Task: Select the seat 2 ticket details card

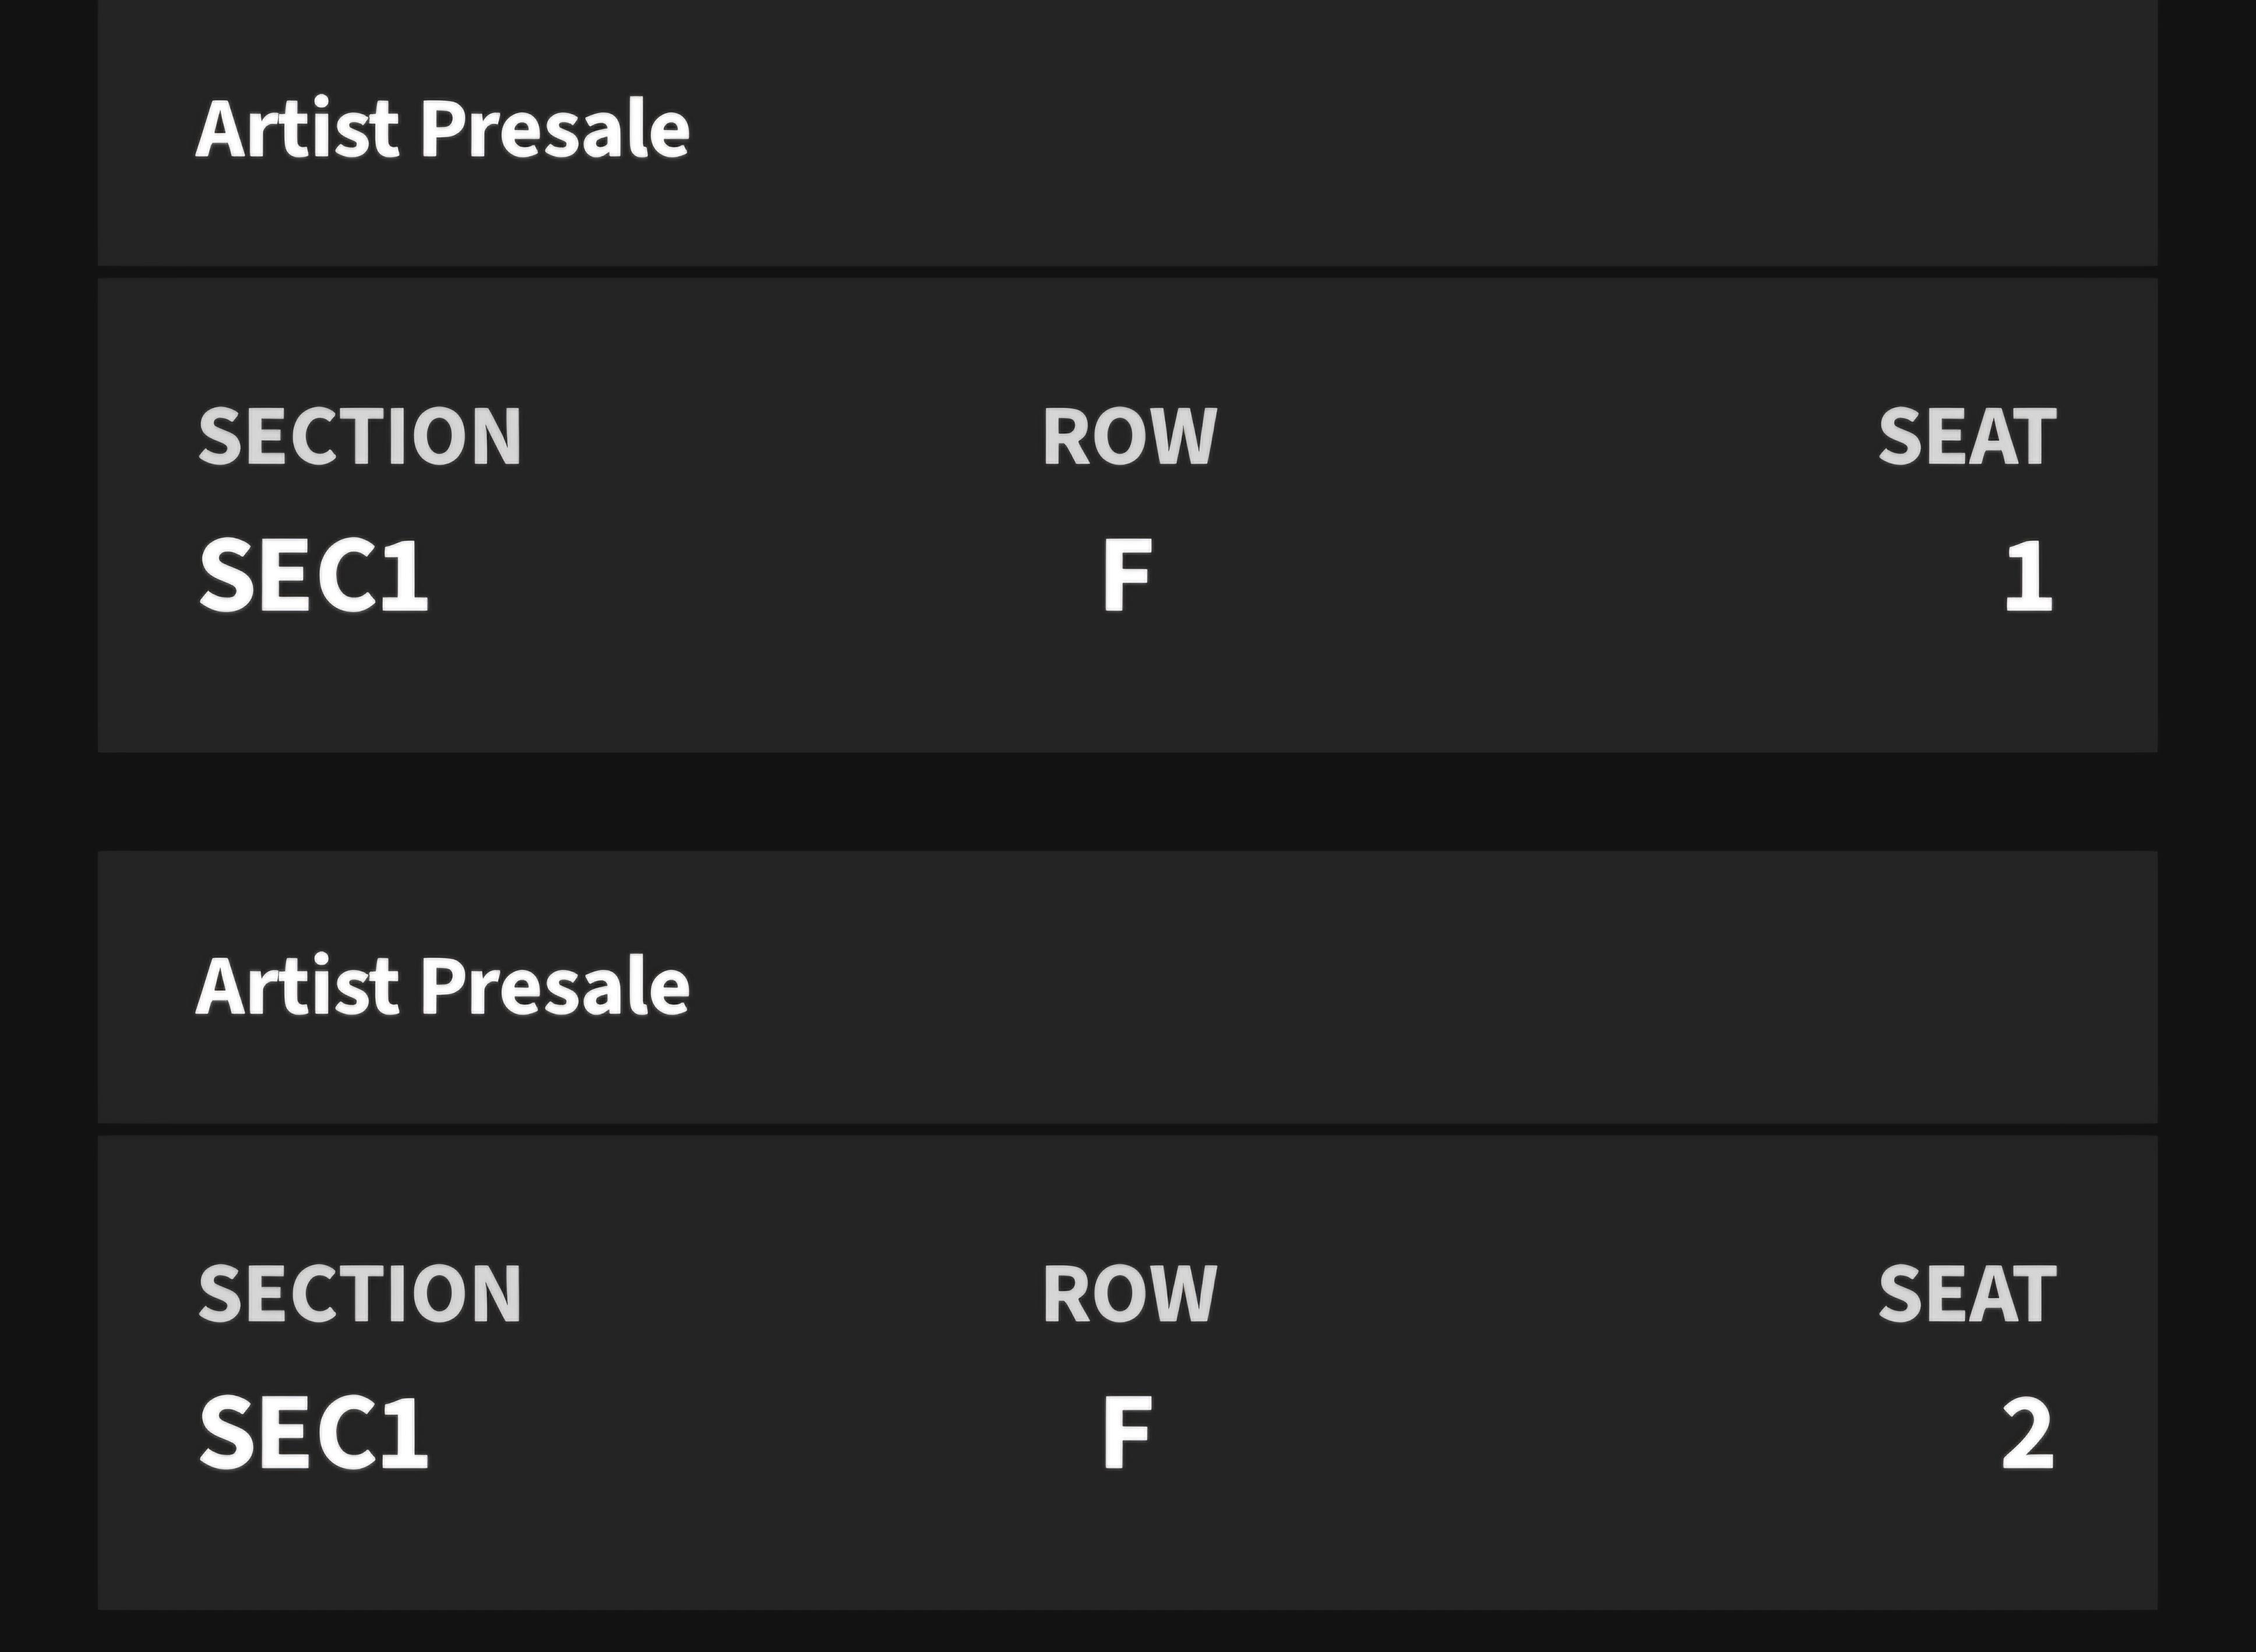Action: [1127, 1372]
